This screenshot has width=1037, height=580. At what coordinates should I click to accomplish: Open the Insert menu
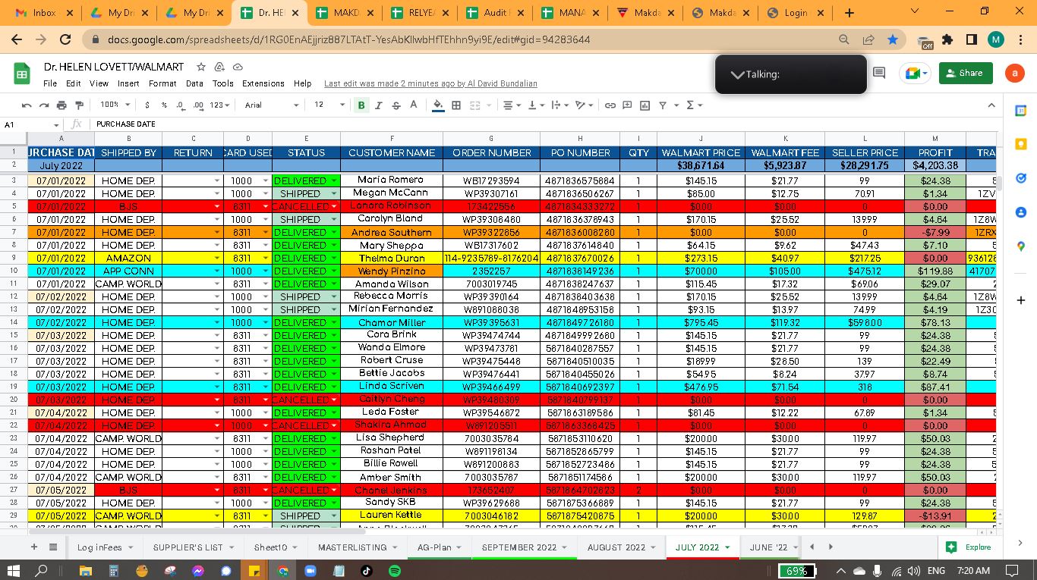[x=128, y=83]
